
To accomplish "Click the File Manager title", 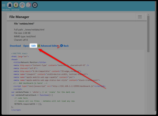I will [19, 17].
